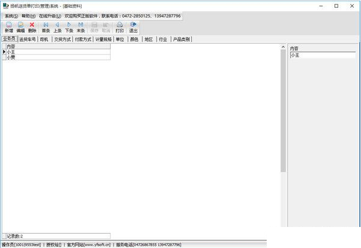Open the 系统(S) menu

[11, 16]
